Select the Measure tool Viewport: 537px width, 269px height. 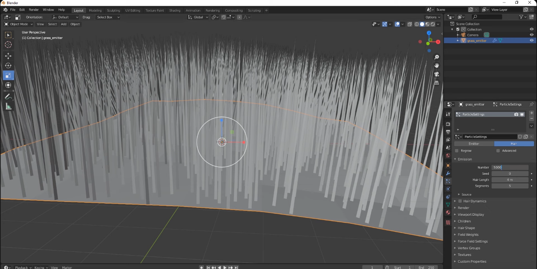click(8, 106)
